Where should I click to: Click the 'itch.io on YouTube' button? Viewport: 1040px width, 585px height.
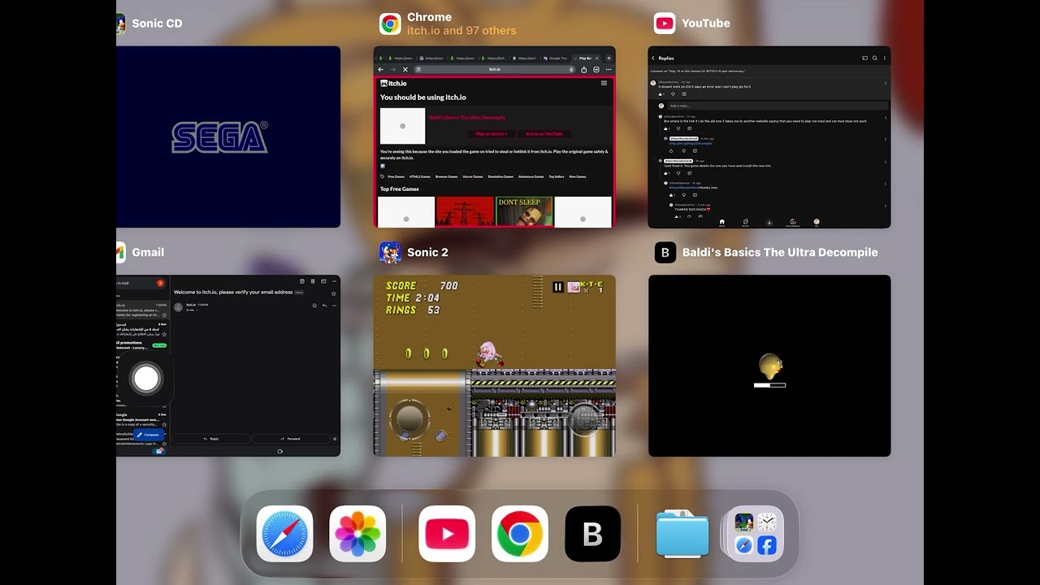coord(544,133)
